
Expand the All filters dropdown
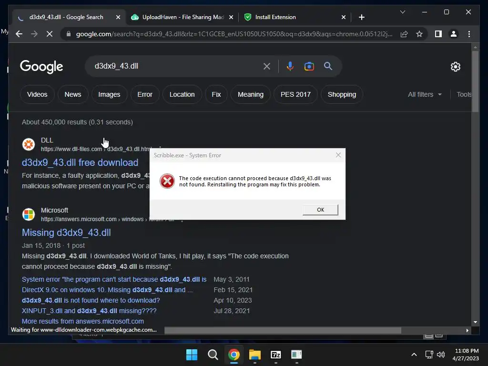[425, 94]
